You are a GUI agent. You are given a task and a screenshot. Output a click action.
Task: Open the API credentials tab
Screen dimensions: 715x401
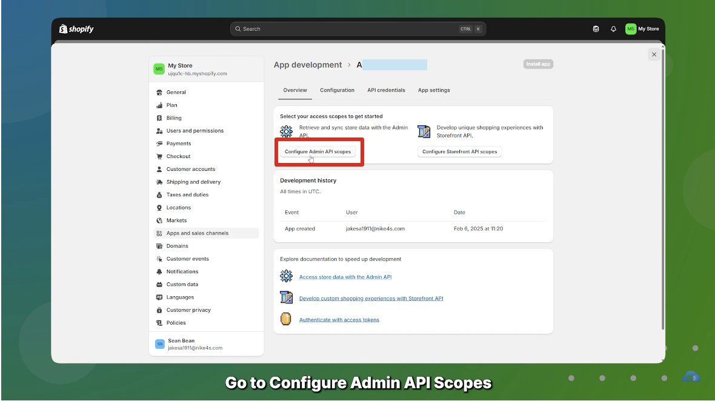(x=386, y=90)
